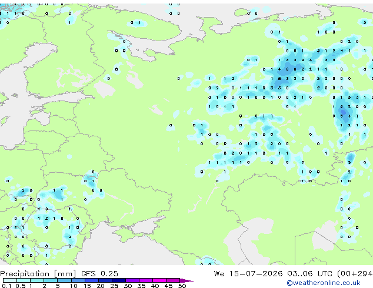Click the legend label "40"
Screen dimensions: 373x288
click(155, 286)
